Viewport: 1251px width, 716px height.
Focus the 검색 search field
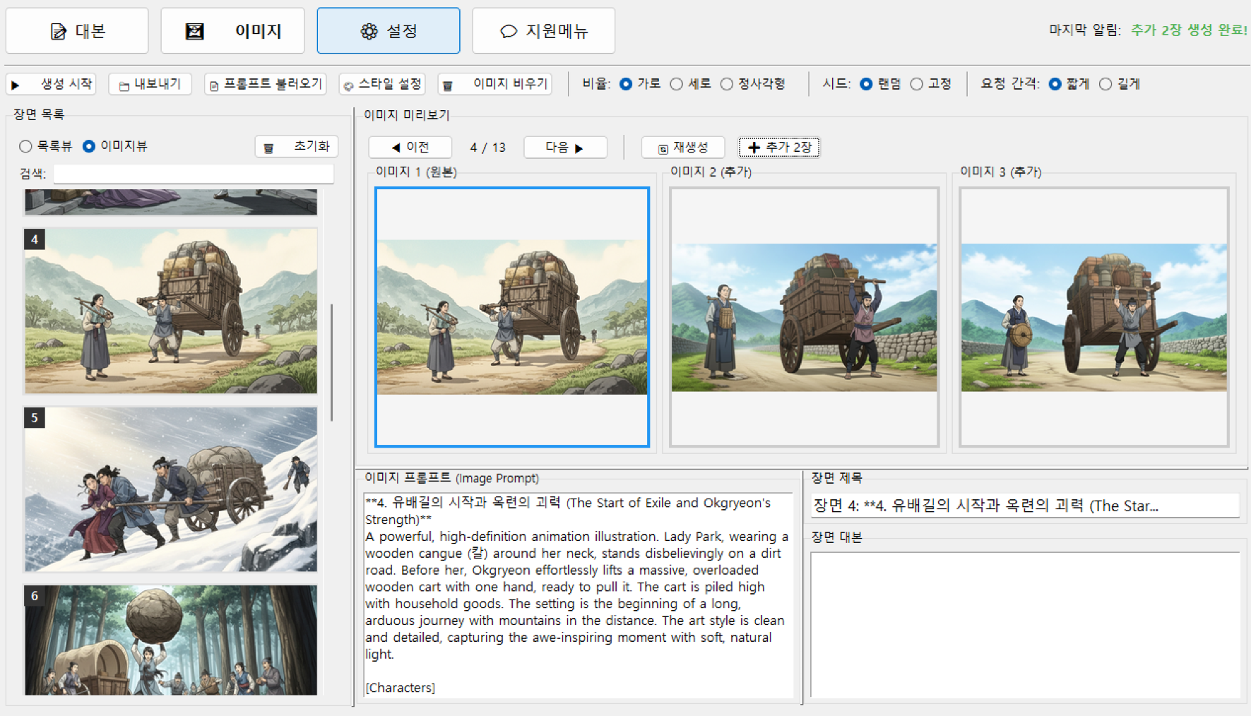193,174
